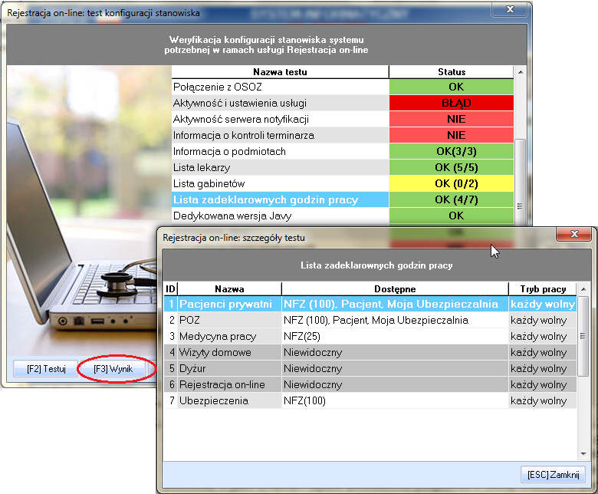Click każdy wolny cell in Dyżur row
598x494 pixels.
point(542,368)
